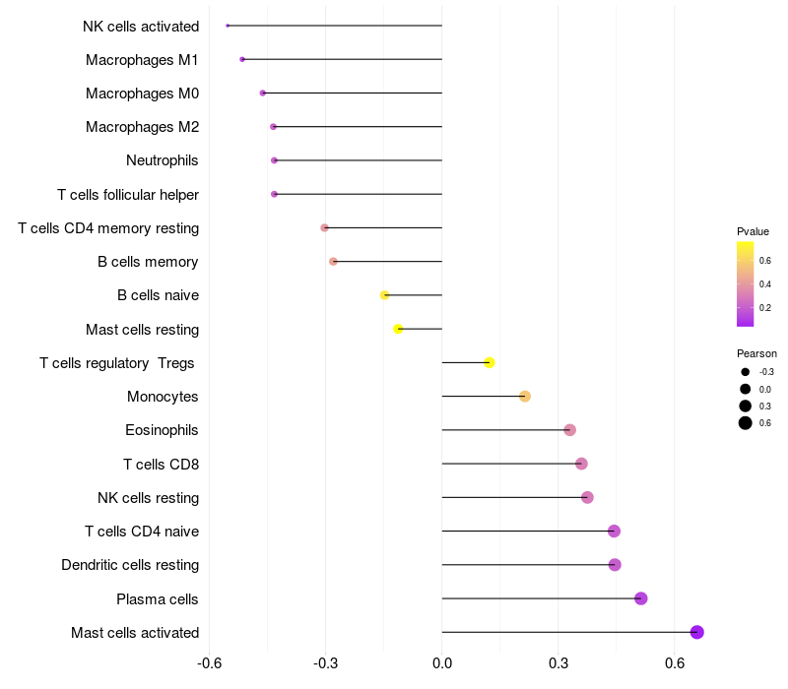Click the Pearson 0.3 legend circle

(x=745, y=406)
